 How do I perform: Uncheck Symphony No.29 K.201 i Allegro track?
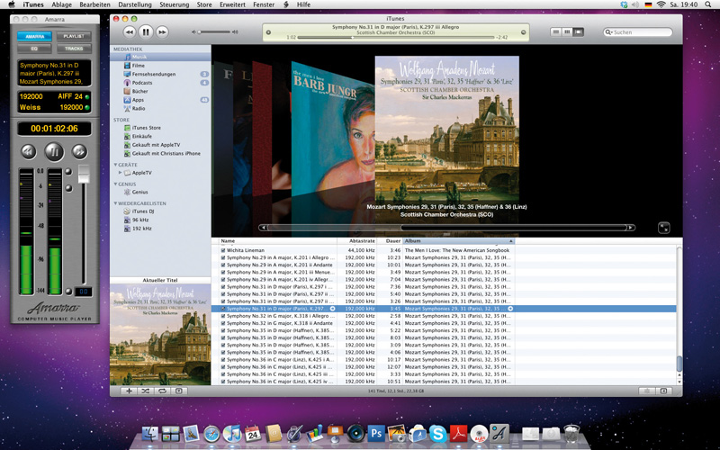click(x=223, y=257)
